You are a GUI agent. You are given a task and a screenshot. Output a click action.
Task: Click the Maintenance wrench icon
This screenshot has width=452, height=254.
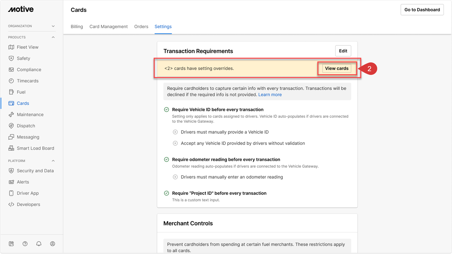tap(11, 115)
